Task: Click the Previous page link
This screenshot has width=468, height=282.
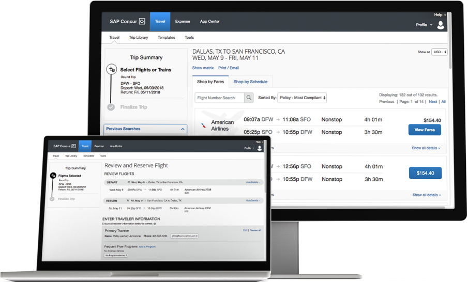Action: 386,102
